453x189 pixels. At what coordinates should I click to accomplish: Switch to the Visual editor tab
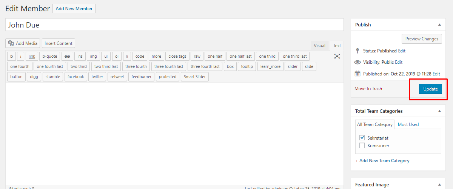[319, 46]
